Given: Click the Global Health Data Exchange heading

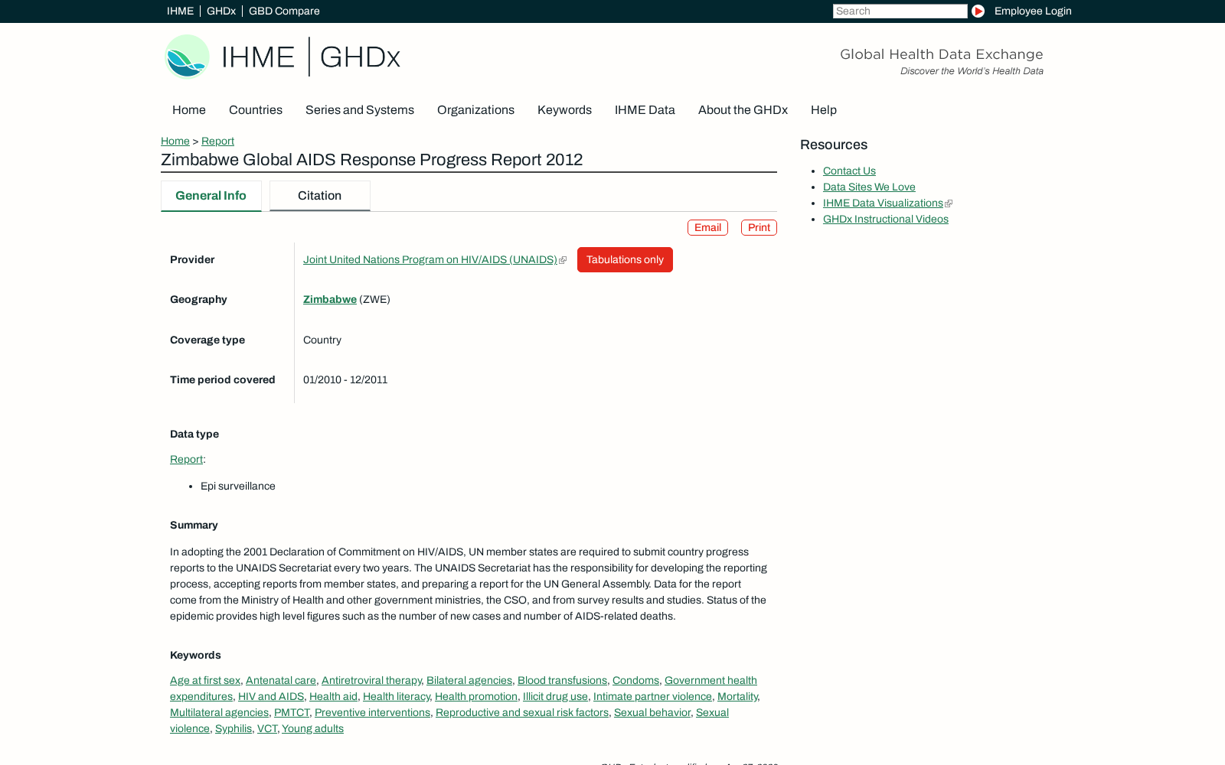Looking at the screenshot, I should pos(942,54).
